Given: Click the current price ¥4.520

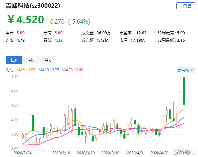Looking at the screenshot, I should pyautogui.click(x=26, y=20).
